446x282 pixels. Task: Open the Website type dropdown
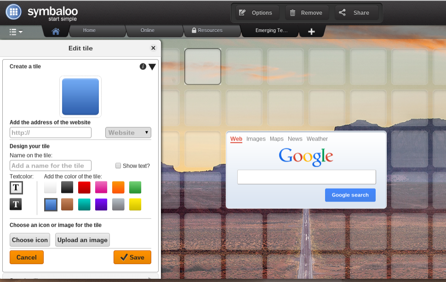[x=128, y=133]
